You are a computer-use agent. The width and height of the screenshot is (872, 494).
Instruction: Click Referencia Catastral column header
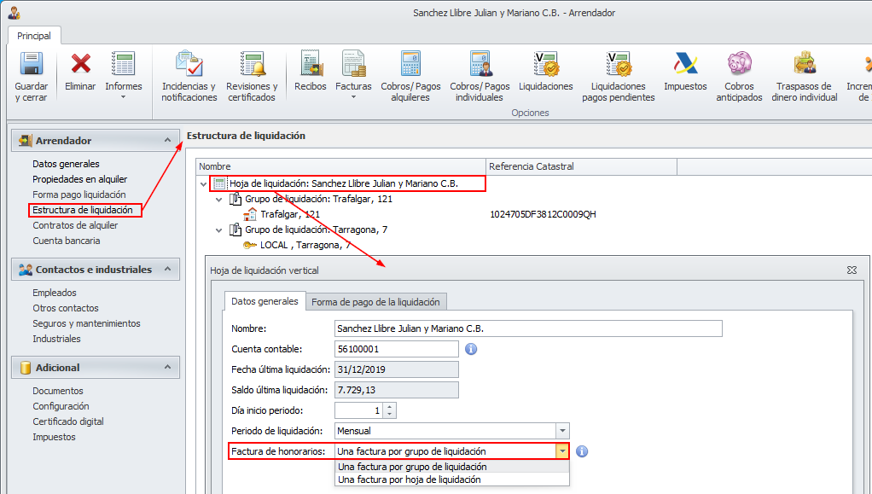click(x=581, y=166)
